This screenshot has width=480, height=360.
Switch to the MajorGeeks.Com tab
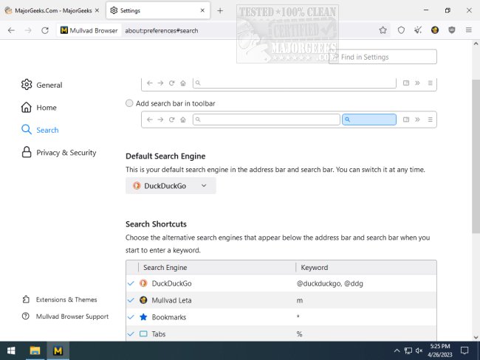52,10
